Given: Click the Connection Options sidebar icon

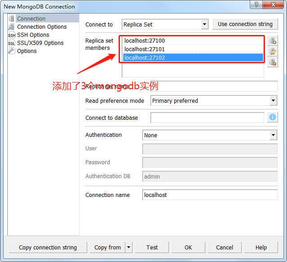Looking at the screenshot, I should (11, 27).
